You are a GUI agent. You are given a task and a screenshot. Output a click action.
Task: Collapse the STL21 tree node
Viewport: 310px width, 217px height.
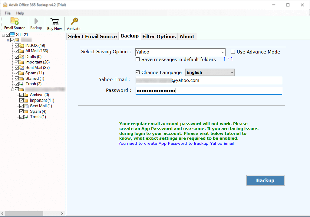click(4, 35)
